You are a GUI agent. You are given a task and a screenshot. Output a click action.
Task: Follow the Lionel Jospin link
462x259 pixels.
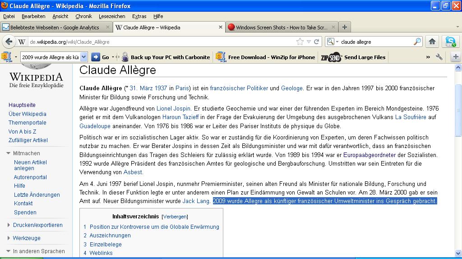[x=174, y=109]
